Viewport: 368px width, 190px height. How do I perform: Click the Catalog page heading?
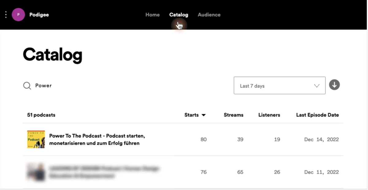click(52, 55)
